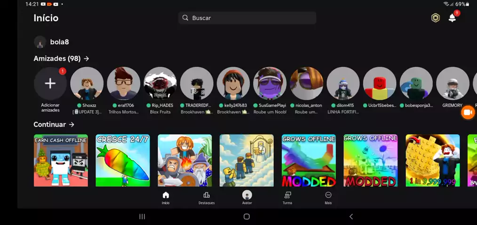Open friend dilom415 avatar
The height and width of the screenshot is (225, 477).
(343, 83)
